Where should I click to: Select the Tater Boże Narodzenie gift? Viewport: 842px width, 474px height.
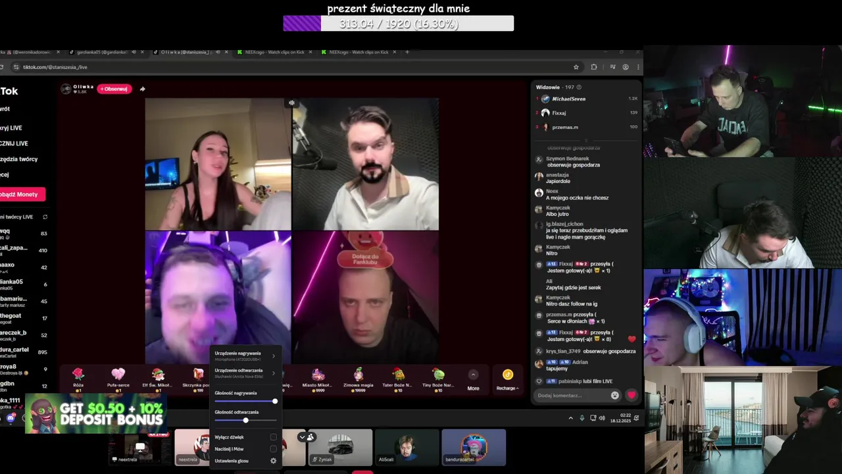coord(398,375)
